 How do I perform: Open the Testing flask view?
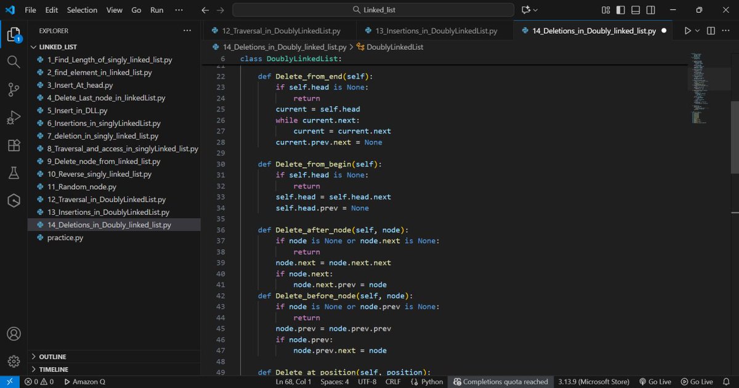tap(14, 173)
